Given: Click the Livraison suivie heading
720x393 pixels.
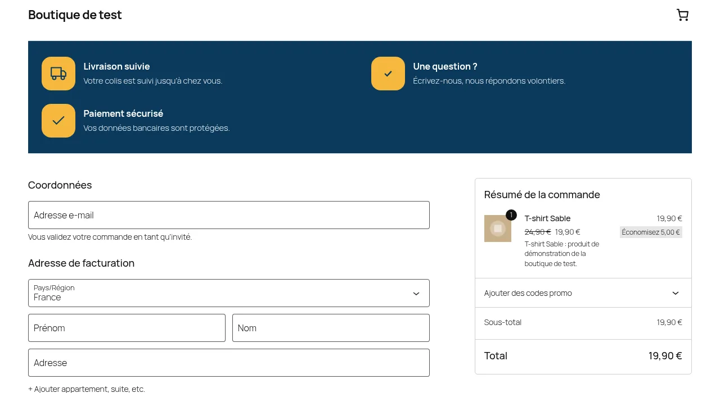Looking at the screenshot, I should pyautogui.click(x=116, y=66).
